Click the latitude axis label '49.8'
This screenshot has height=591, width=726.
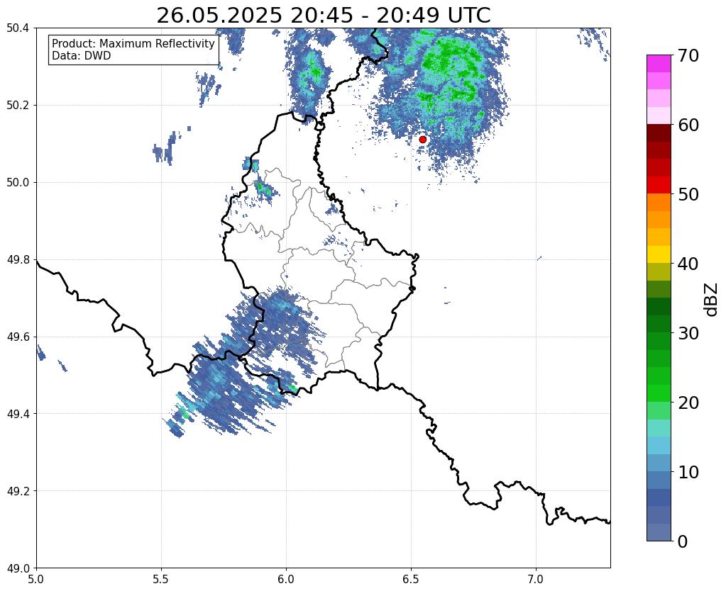click(x=18, y=260)
